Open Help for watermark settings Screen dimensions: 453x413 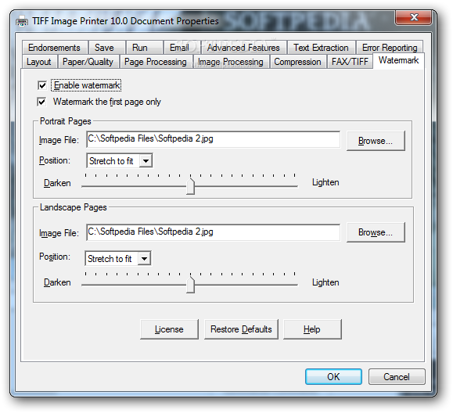[312, 329]
